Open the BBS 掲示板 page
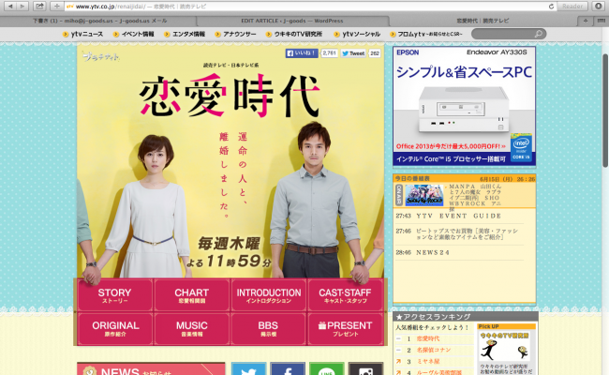 click(x=268, y=328)
